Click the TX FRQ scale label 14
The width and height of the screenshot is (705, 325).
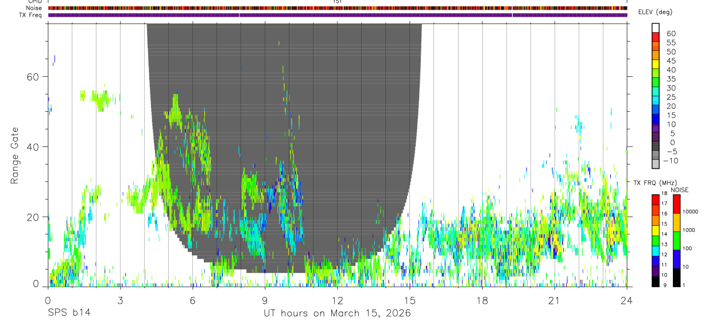click(x=665, y=234)
